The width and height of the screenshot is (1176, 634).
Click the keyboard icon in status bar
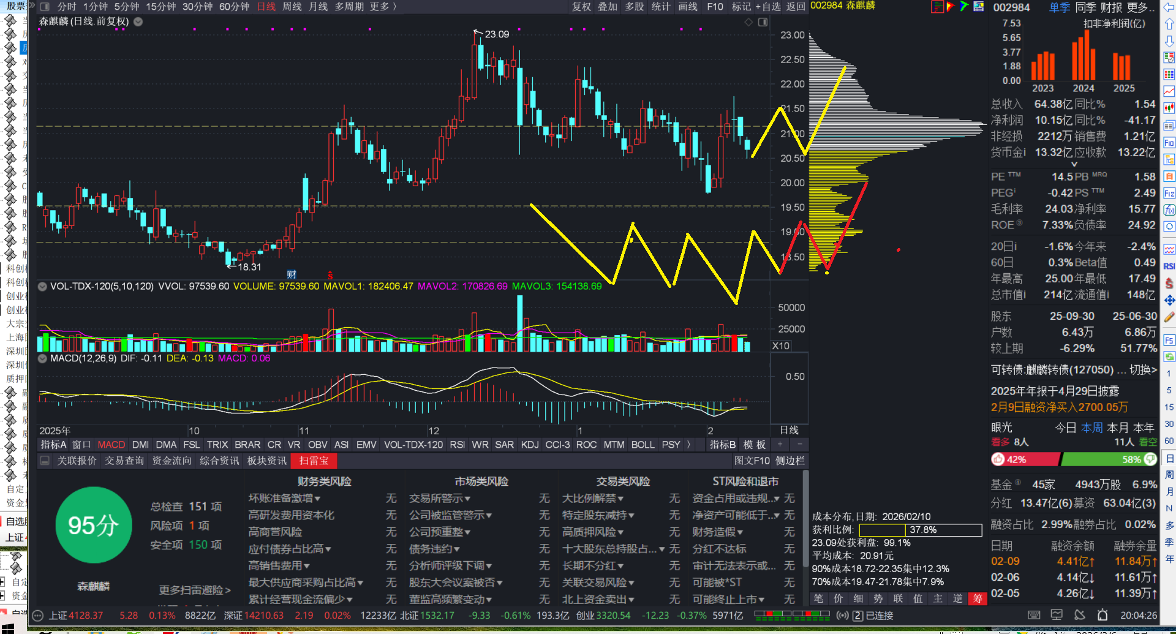point(1034,615)
